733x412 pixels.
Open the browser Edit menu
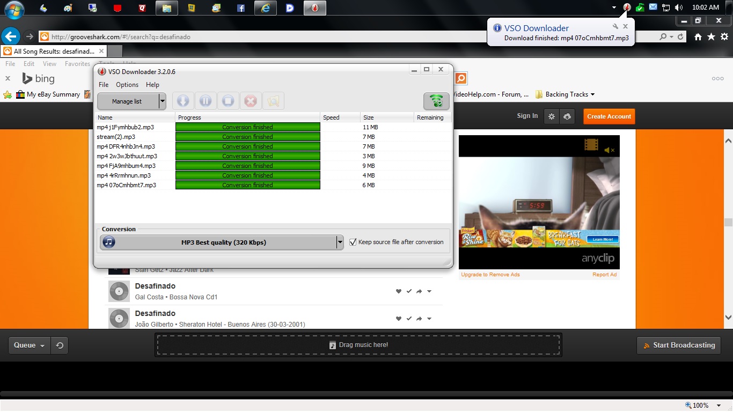pos(29,64)
